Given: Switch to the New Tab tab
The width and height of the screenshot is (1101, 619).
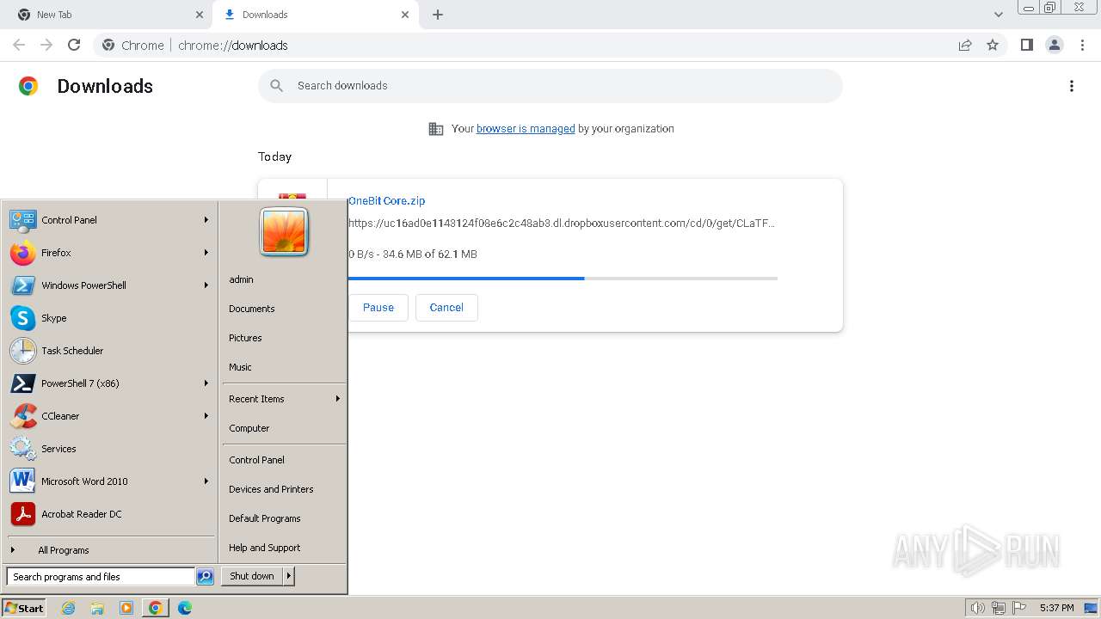Looking at the screenshot, I should tap(109, 15).
